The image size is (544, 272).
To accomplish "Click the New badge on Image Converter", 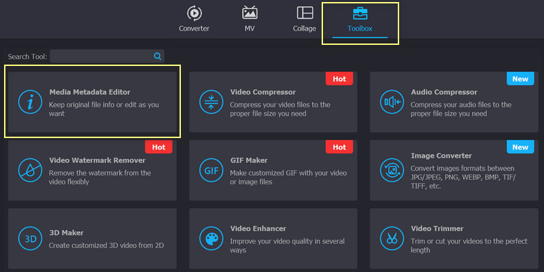I will point(520,148).
